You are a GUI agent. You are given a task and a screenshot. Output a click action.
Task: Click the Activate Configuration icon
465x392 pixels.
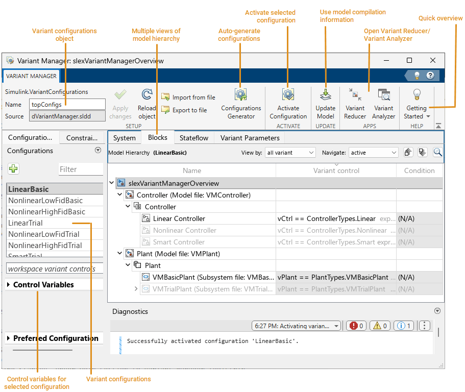288,94
